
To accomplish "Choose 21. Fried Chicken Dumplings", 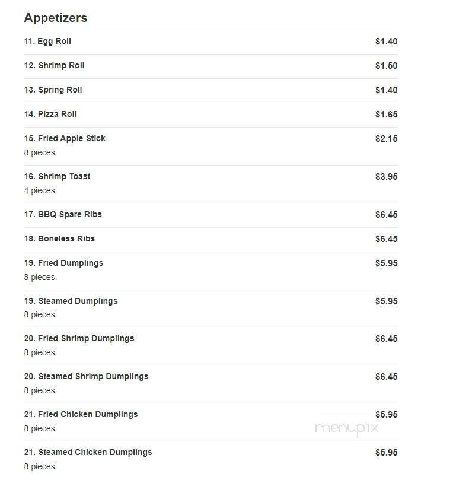I will [81, 415].
